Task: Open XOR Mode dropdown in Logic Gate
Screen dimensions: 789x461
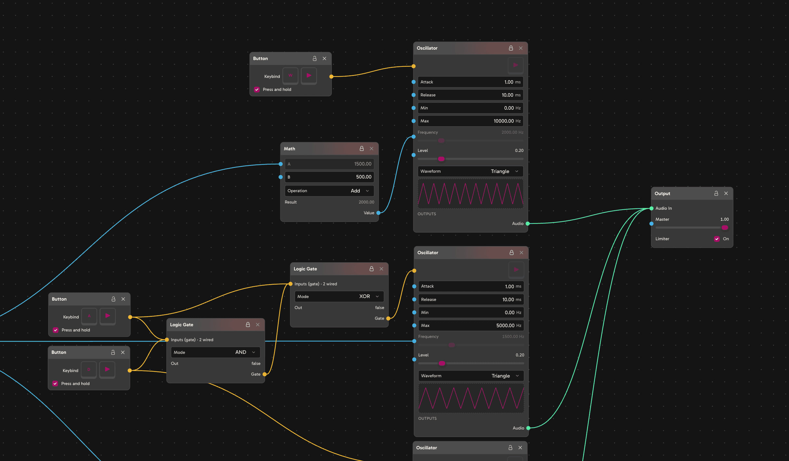Action: coord(339,296)
